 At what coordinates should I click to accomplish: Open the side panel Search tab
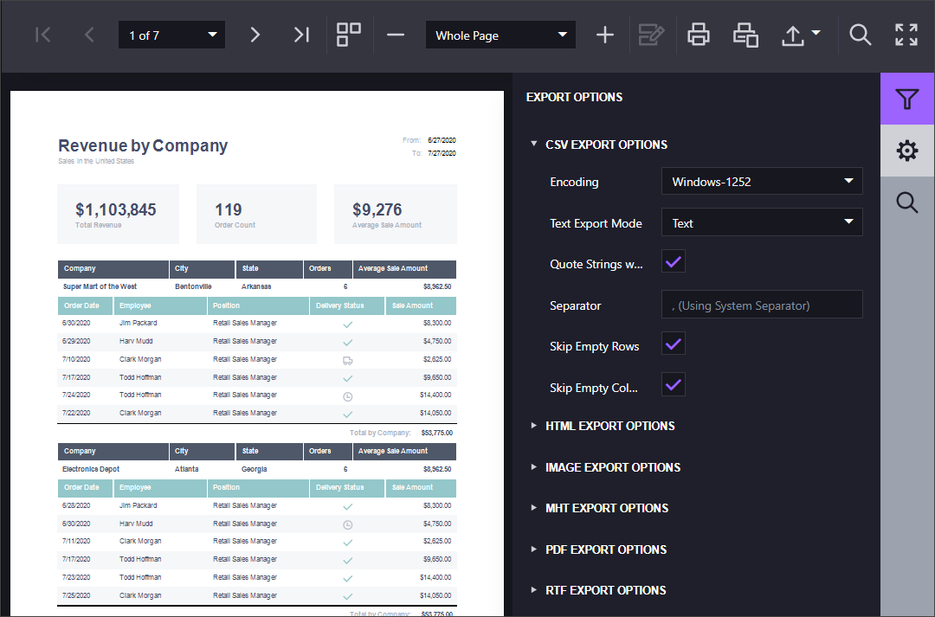coord(907,202)
